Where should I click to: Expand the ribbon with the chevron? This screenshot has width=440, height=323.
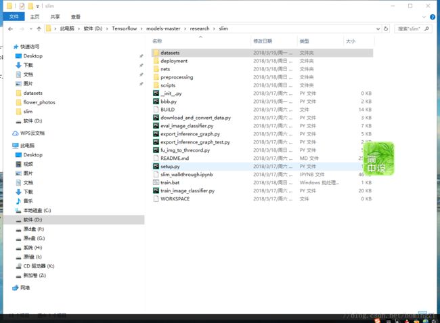(424, 17)
